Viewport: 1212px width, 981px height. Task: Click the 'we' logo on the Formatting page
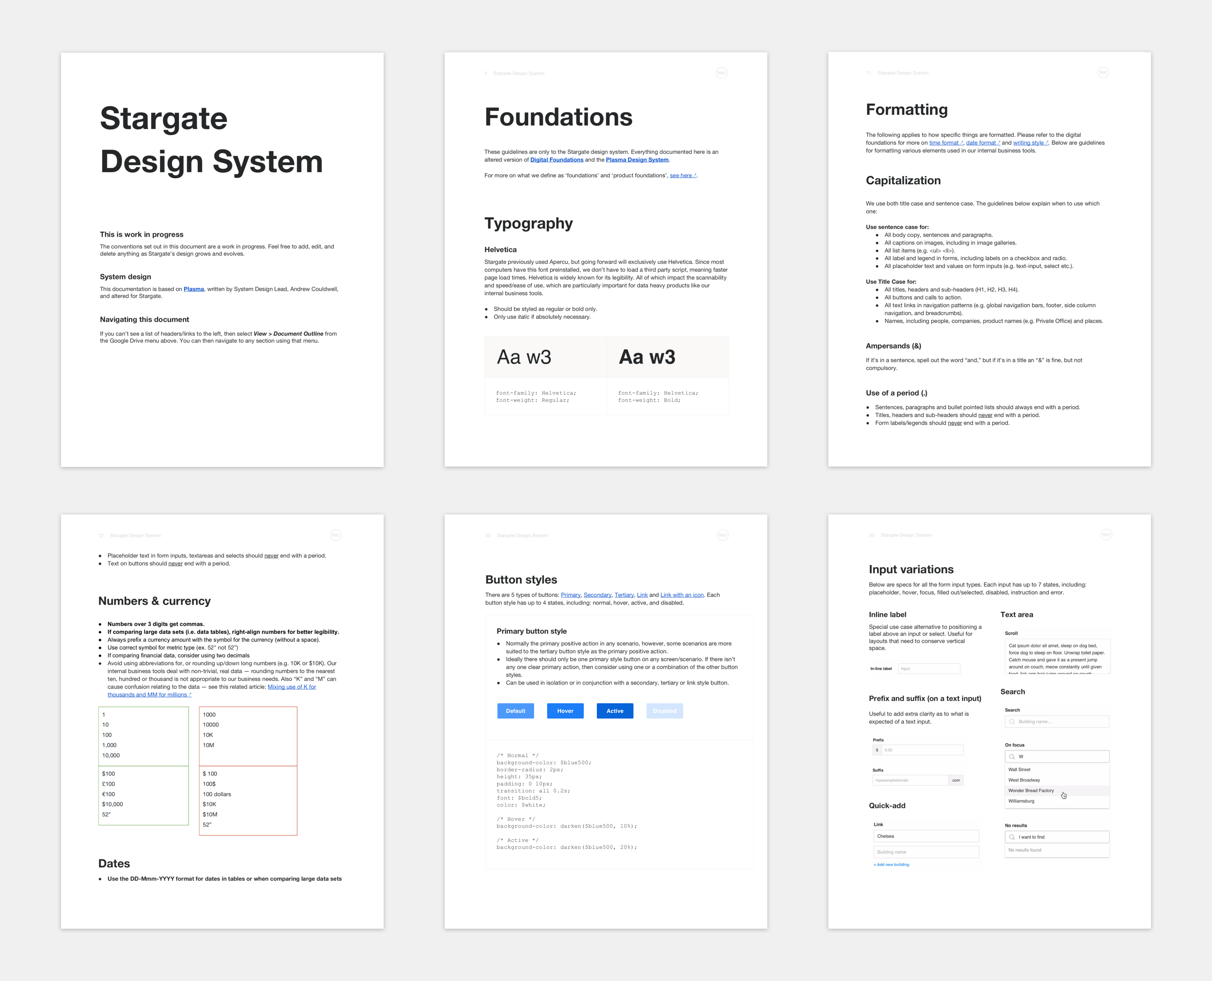point(1103,72)
